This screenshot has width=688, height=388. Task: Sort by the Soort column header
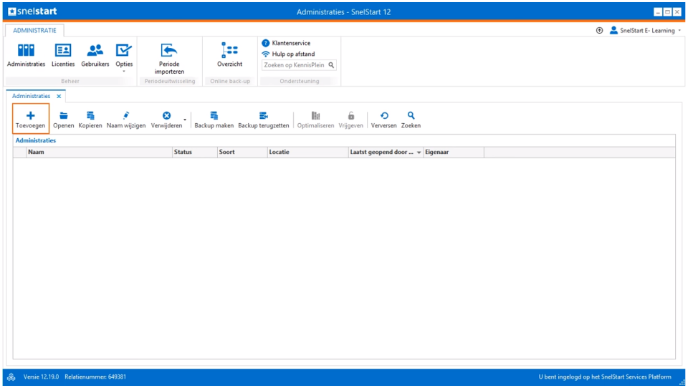coord(243,152)
